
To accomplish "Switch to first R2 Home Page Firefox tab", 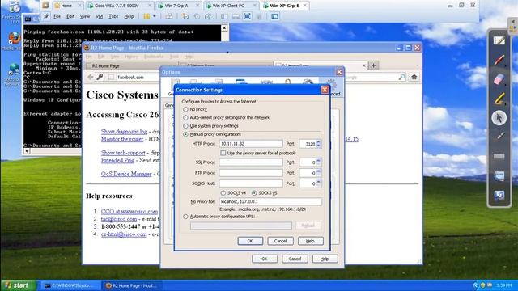I will pos(131,66).
